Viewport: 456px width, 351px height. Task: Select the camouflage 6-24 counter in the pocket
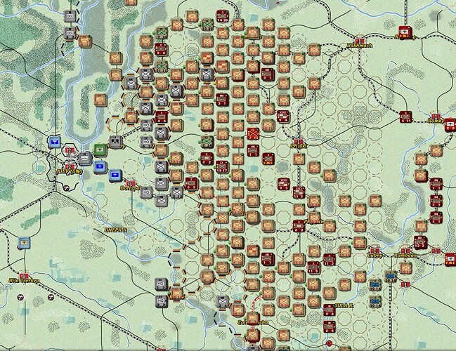(207, 142)
